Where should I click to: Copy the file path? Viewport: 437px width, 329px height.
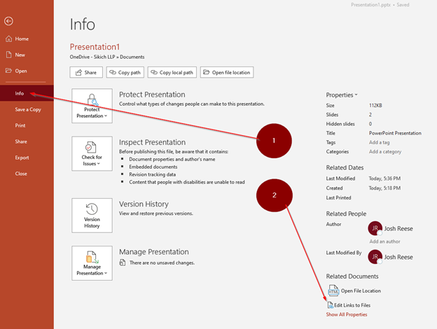point(124,72)
